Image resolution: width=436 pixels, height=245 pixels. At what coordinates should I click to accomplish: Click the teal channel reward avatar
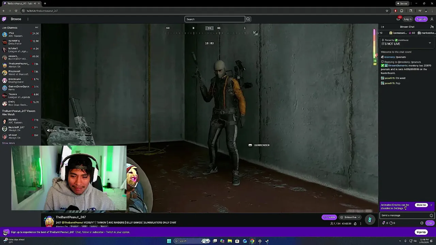(x=370, y=220)
